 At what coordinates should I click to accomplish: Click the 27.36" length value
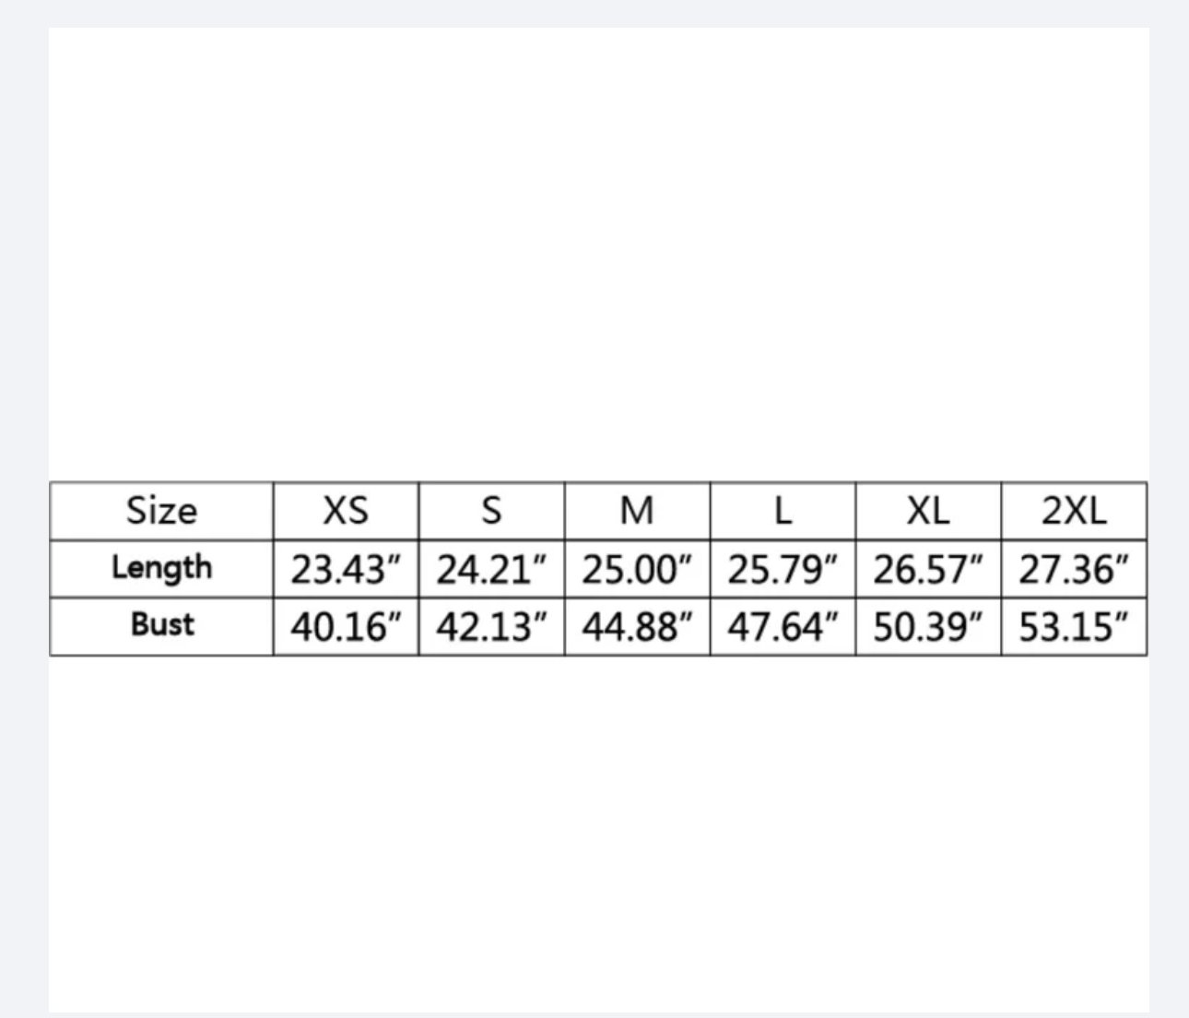coord(1074,570)
